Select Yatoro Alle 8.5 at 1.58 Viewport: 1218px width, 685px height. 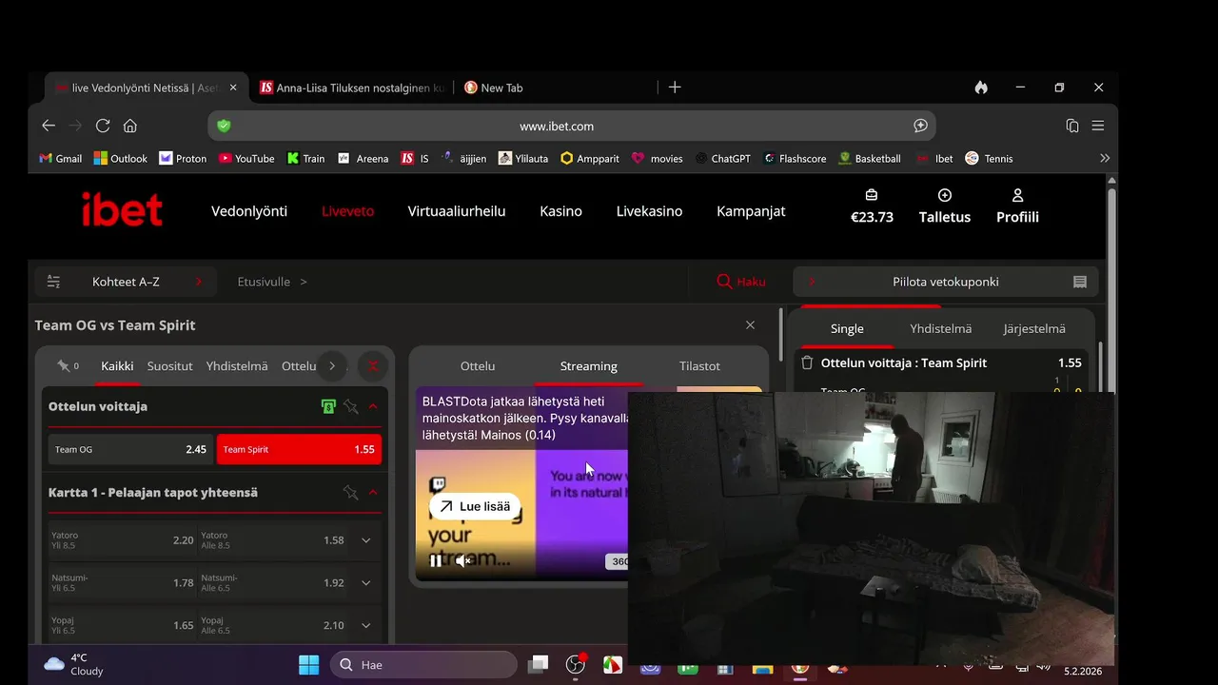(272, 540)
